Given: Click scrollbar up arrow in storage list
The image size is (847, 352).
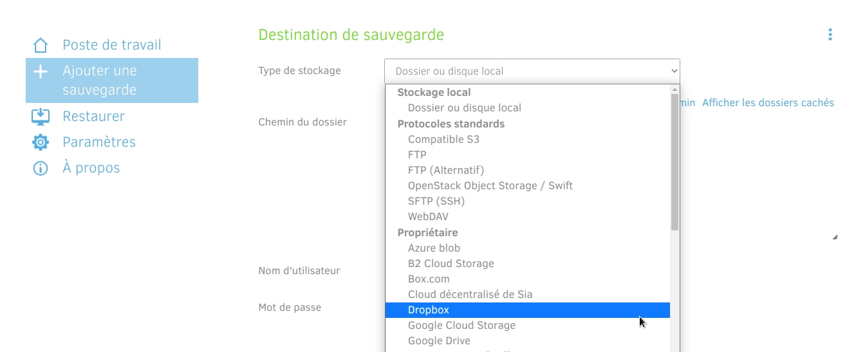Looking at the screenshot, I should point(675,89).
